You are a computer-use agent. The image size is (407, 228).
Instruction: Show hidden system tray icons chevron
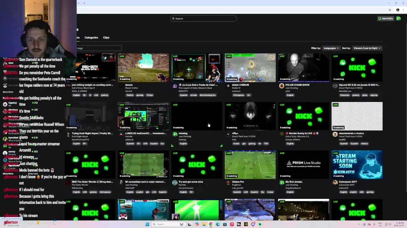(359, 224)
